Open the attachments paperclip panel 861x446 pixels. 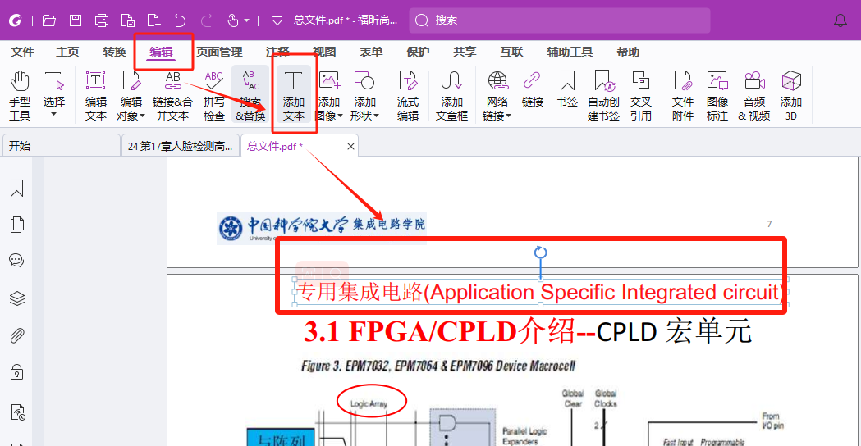(17, 335)
